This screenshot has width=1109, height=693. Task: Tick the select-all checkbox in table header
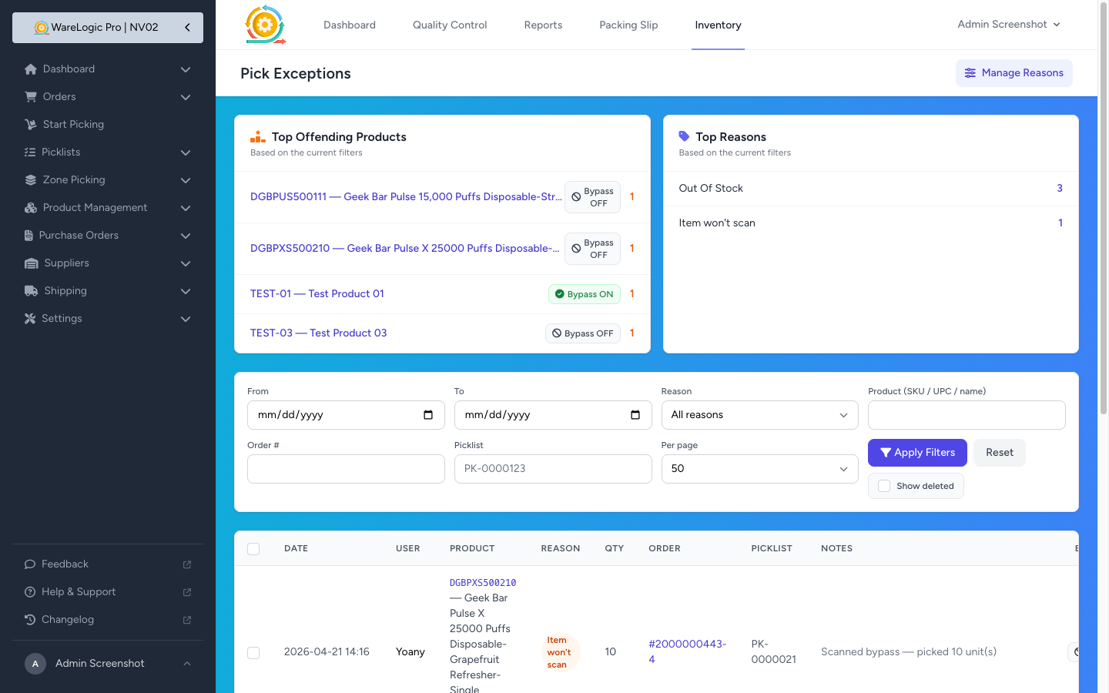tap(253, 549)
